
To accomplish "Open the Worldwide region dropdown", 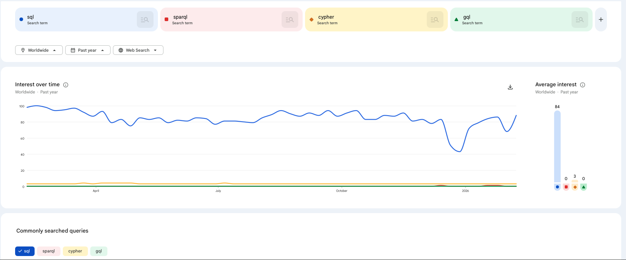I will pos(39,50).
